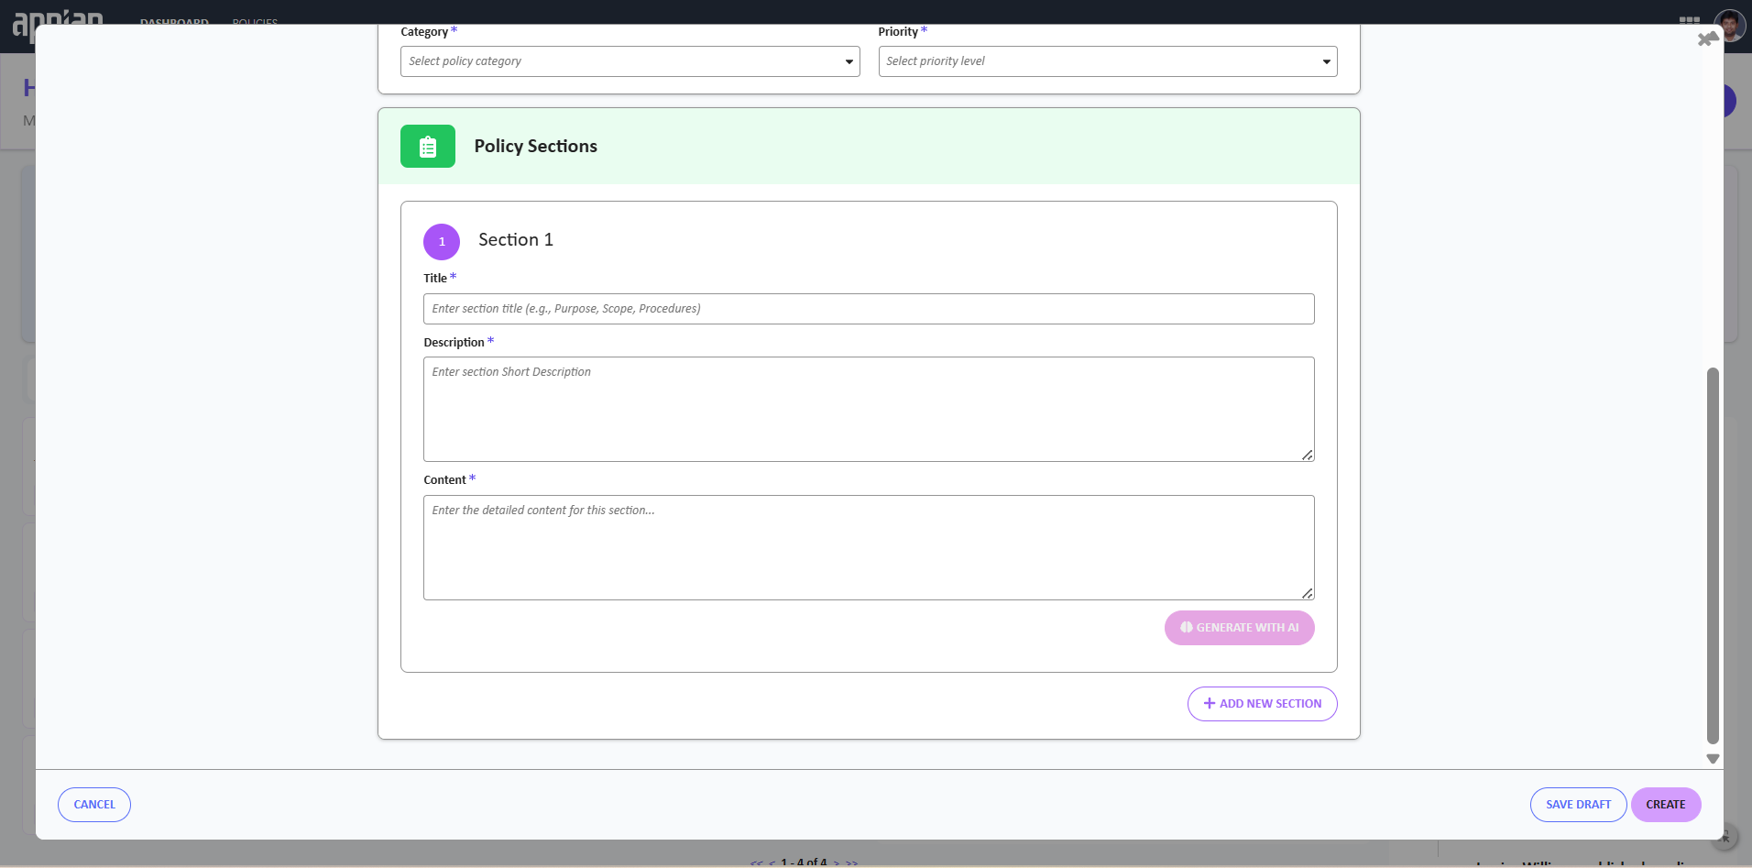The width and height of the screenshot is (1752, 868).
Task: Click the purple Section 1 number badge
Action: (441, 242)
